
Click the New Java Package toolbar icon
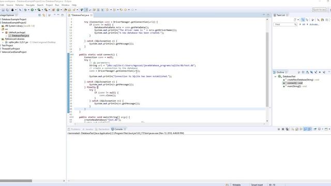pos(53,10)
